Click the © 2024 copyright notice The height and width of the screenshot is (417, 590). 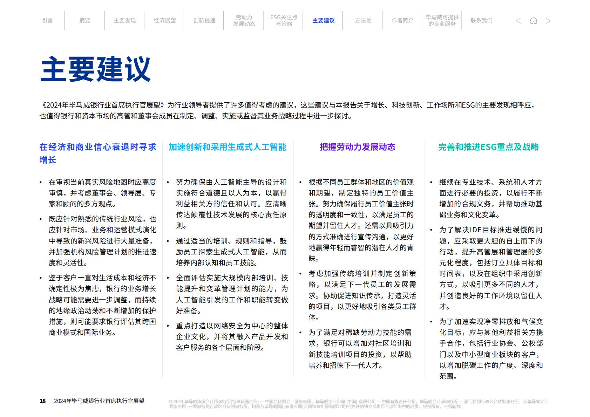coord(358,404)
